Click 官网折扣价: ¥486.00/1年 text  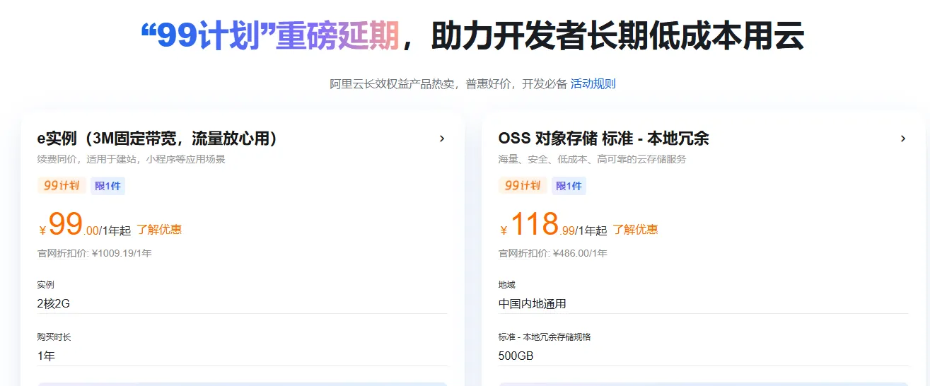point(553,253)
